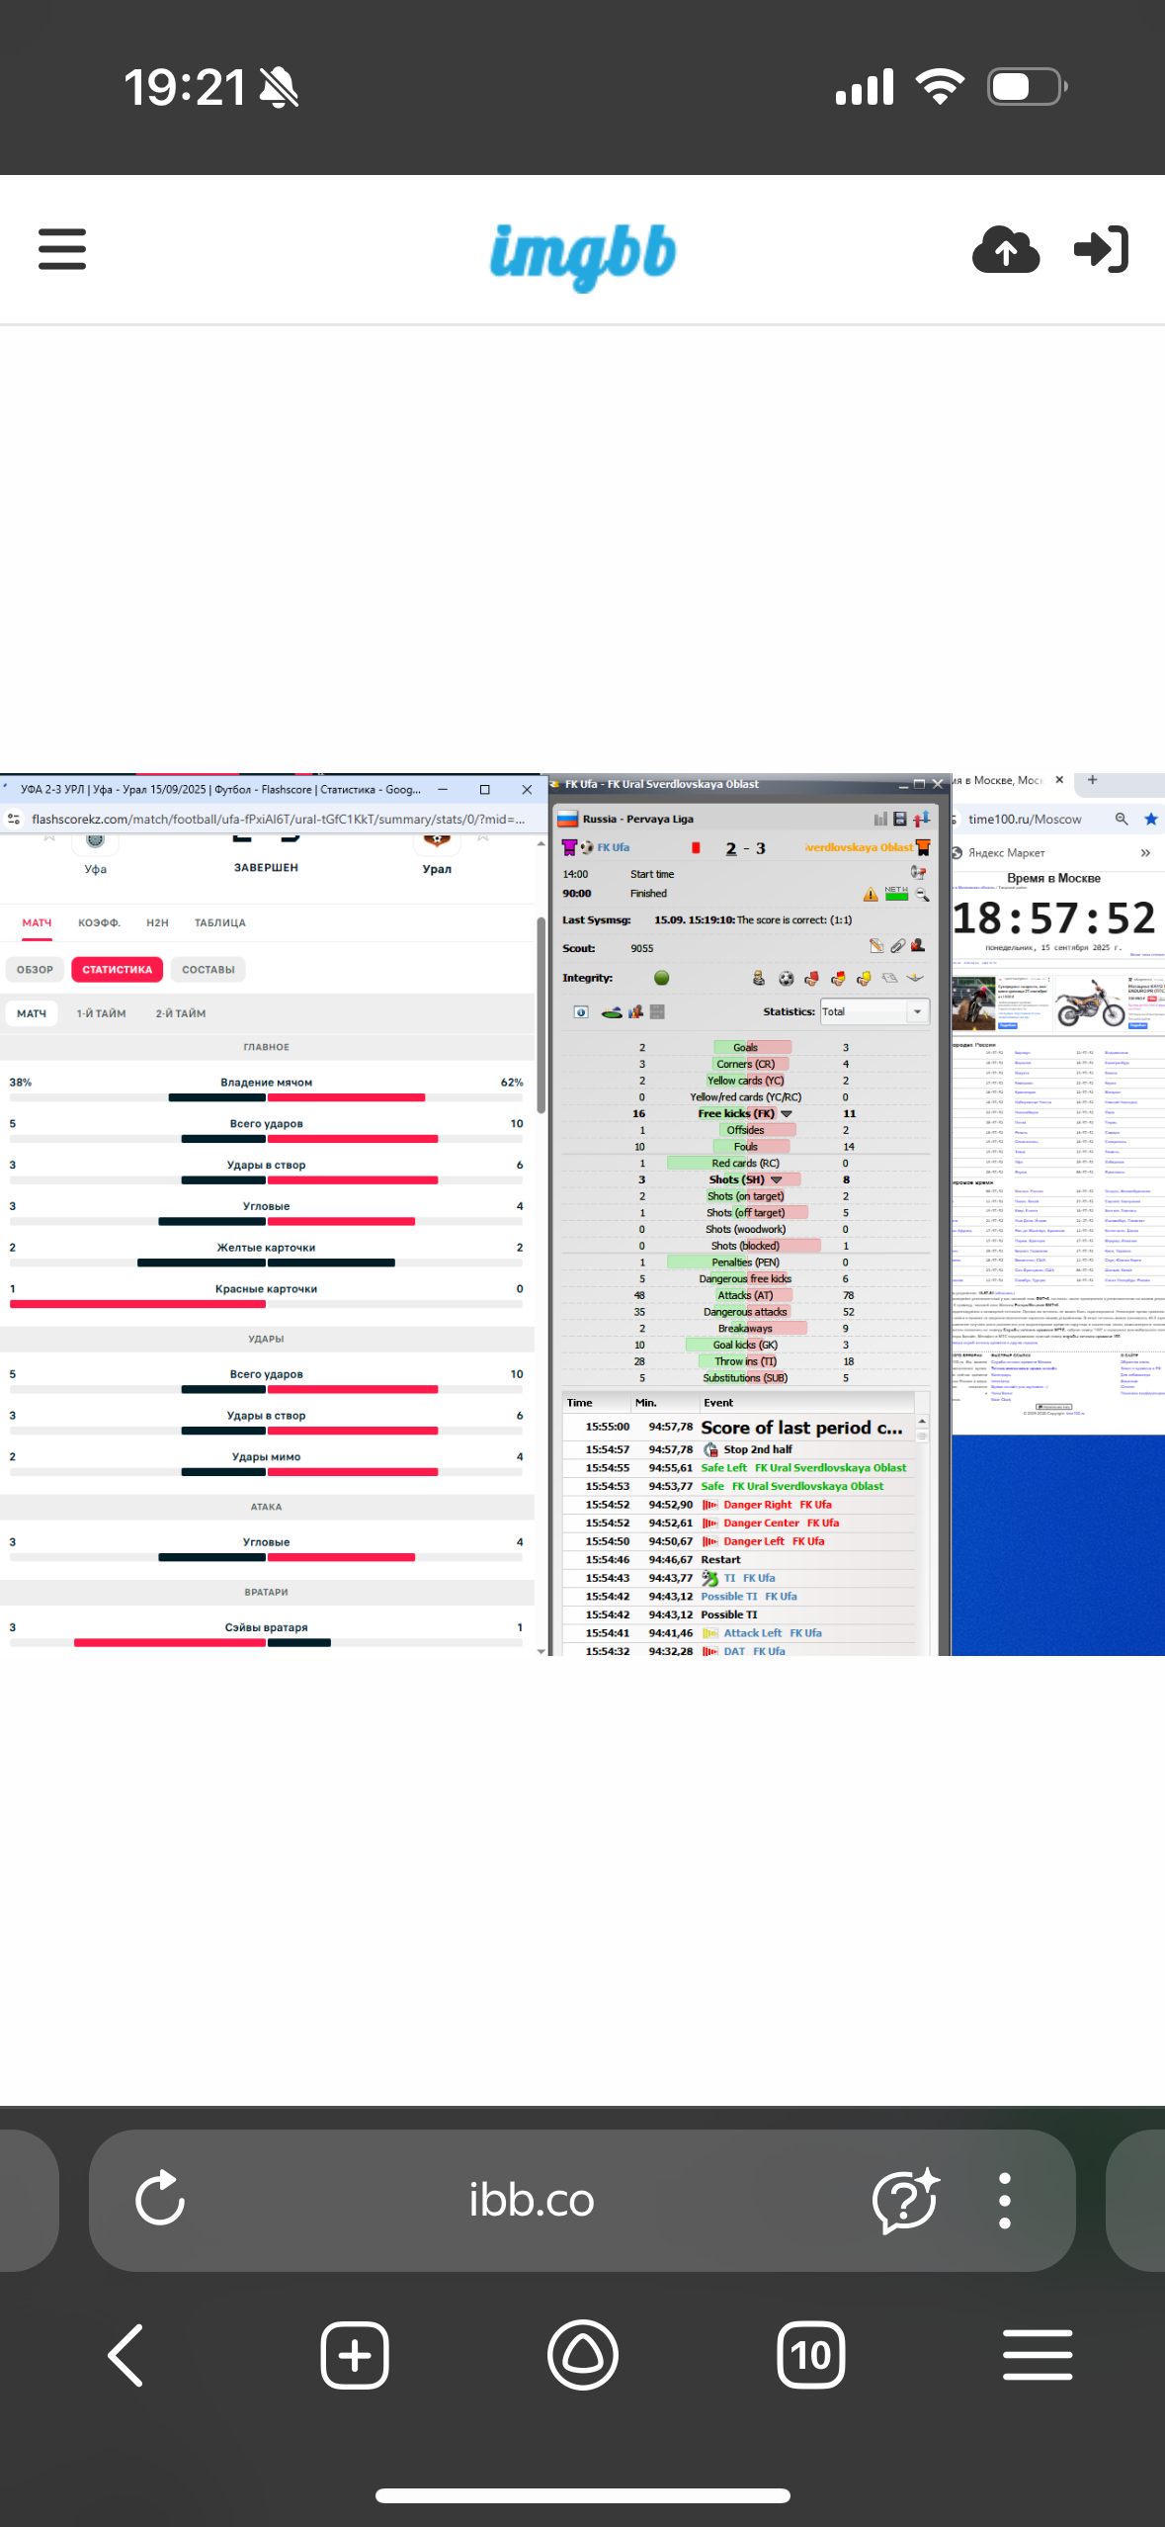Open browser three-dot options menu
The height and width of the screenshot is (2527, 1165).
tap(1005, 2200)
